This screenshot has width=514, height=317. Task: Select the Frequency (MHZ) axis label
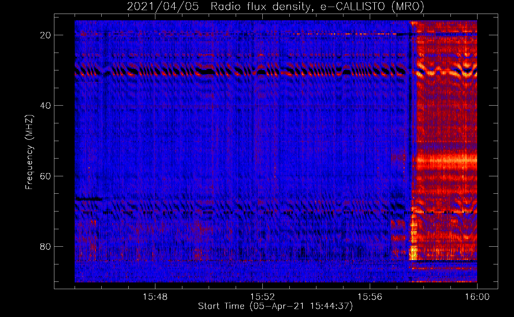(x=29, y=152)
